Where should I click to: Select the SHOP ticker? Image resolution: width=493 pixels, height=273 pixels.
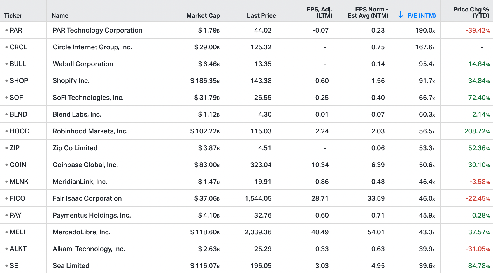(x=19, y=81)
